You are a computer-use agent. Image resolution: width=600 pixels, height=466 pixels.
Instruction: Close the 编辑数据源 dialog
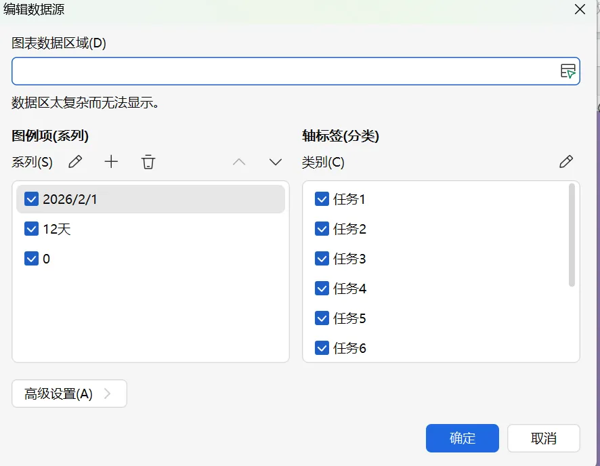[x=580, y=9]
